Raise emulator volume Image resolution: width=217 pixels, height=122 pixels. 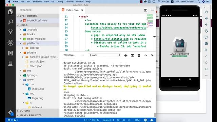206,18
